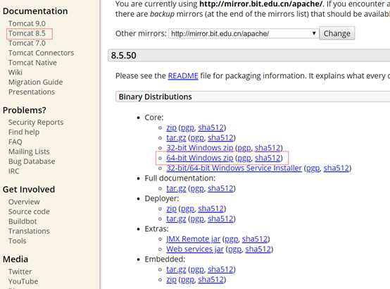Screen dimensions: 390x289
Task: Open pgp signature for Core tar.gz
Action: (x=197, y=138)
